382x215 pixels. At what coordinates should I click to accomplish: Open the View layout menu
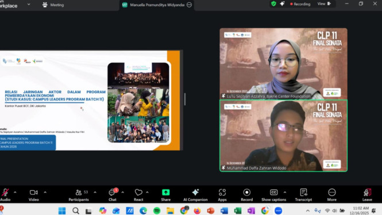pos(324,4)
